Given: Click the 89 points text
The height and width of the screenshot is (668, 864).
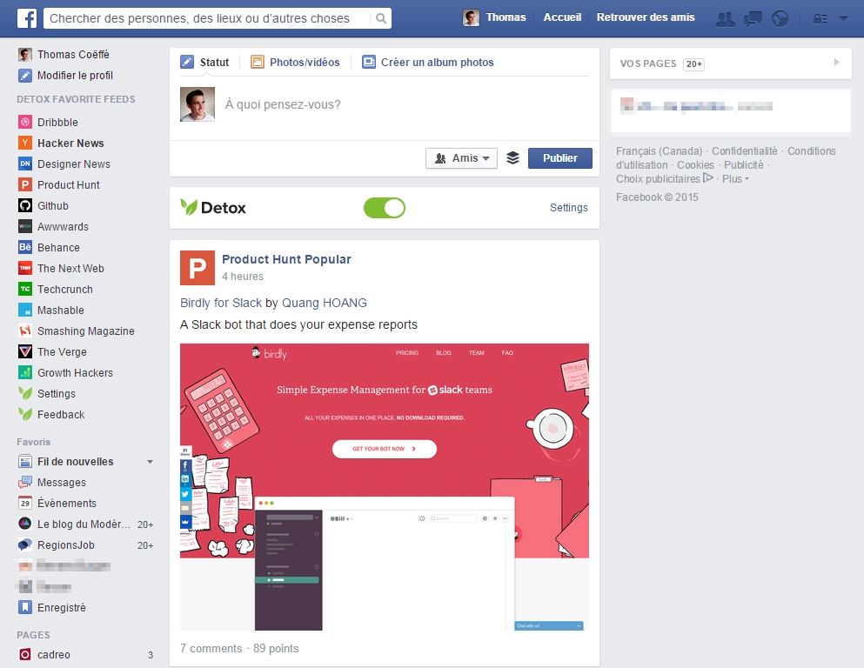Looking at the screenshot, I should click(276, 649).
